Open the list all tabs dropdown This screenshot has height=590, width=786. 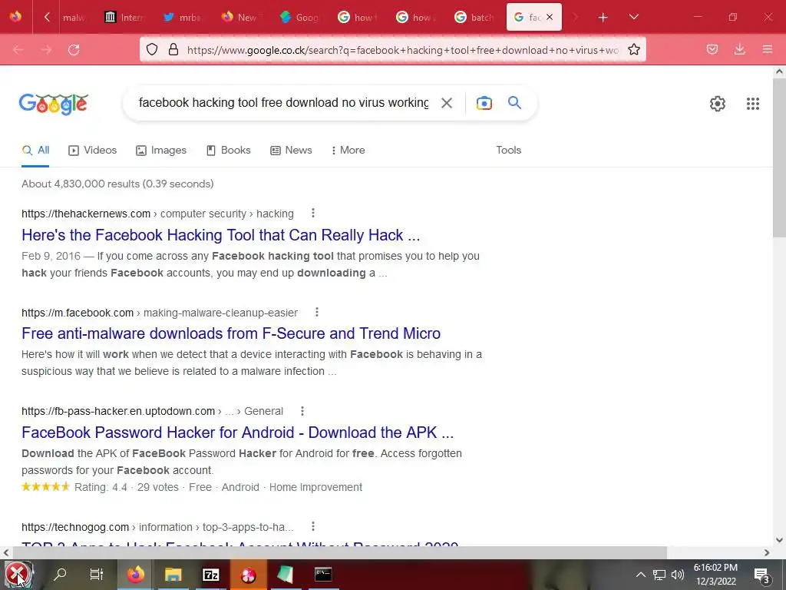633,17
